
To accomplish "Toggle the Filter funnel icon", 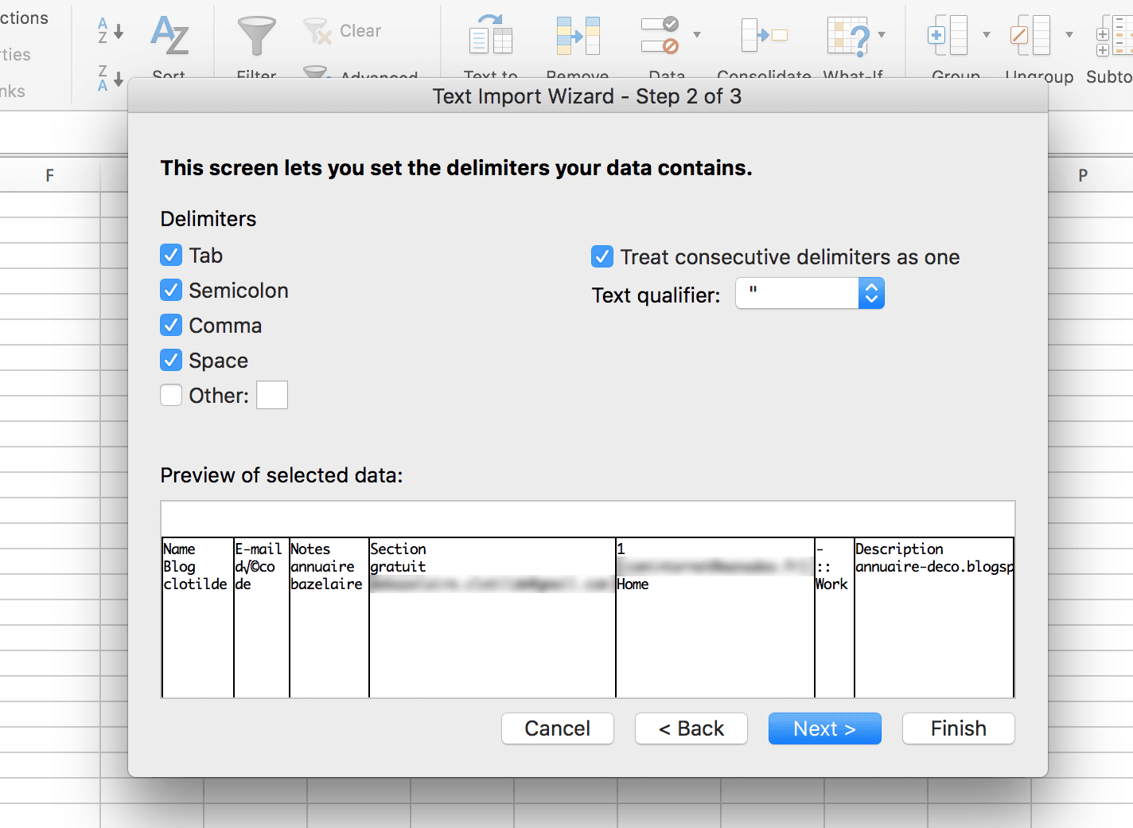I will click(256, 36).
